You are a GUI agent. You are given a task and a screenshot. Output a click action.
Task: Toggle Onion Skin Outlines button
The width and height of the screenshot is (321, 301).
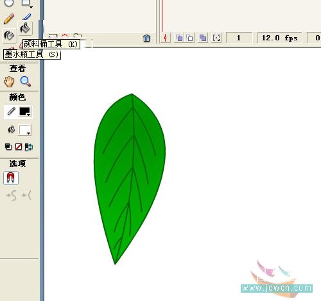(x=189, y=38)
